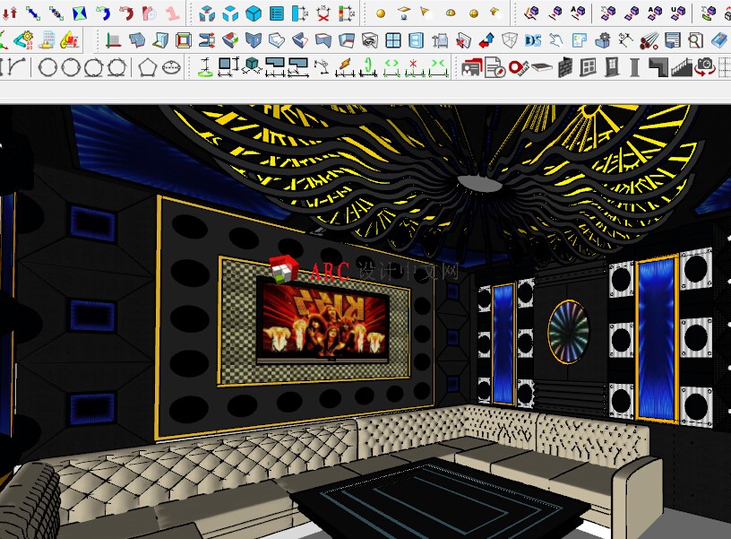The width and height of the screenshot is (731, 539).
Task: Click the TV screen in the 3D scene
Action: point(322,318)
